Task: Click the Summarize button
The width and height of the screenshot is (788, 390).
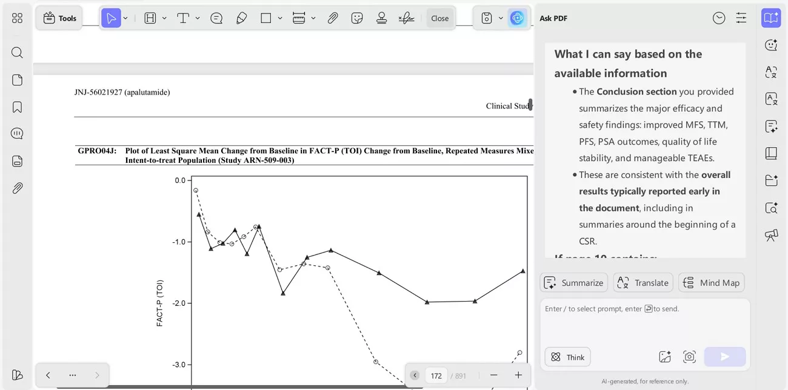Action: pyautogui.click(x=573, y=282)
